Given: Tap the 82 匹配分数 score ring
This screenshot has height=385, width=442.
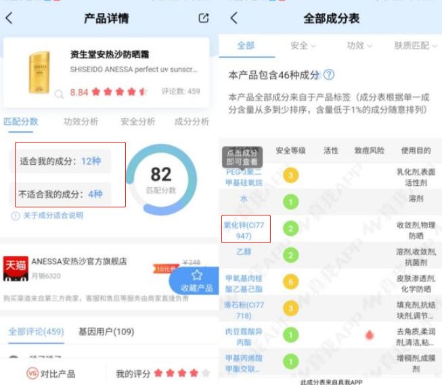Looking at the screenshot, I should click(161, 180).
